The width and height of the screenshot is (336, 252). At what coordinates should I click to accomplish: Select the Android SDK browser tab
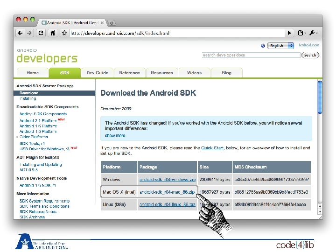point(73,23)
